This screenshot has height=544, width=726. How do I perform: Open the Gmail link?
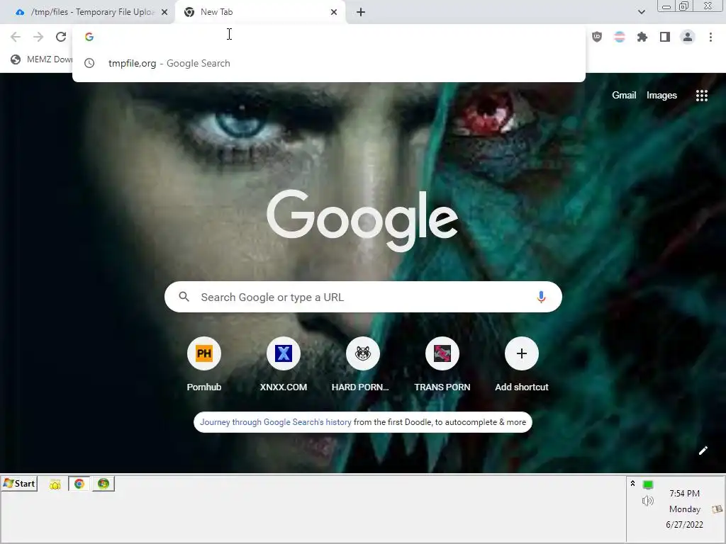624,96
